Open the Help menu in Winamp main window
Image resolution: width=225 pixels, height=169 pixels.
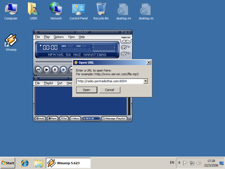pos(82,37)
